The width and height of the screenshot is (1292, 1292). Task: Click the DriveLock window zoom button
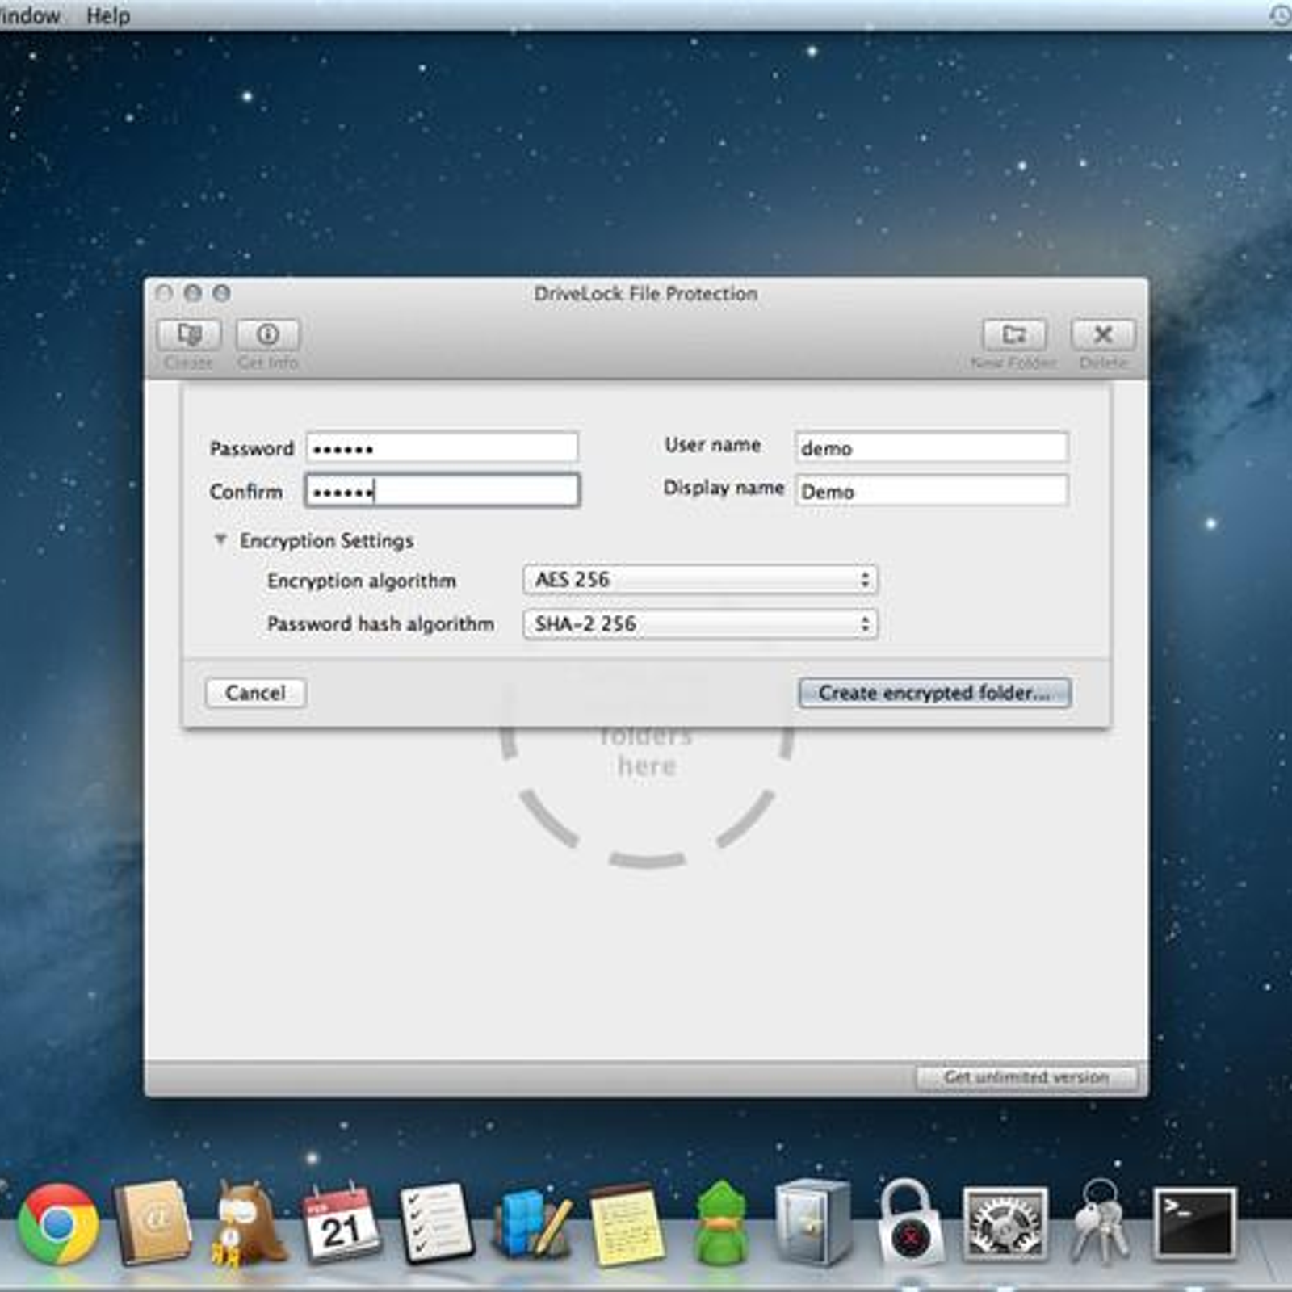click(x=221, y=293)
